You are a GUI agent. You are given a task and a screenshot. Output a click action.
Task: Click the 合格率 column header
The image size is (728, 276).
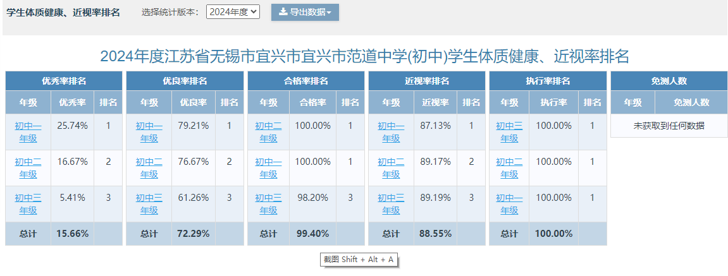pos(313,102)
